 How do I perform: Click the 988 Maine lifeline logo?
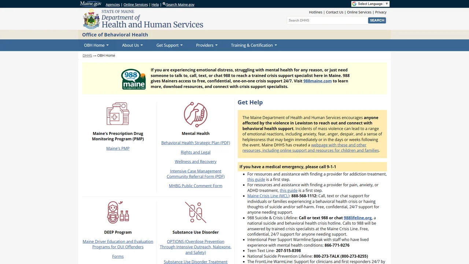pyautogui.click(x=134, y=79)
